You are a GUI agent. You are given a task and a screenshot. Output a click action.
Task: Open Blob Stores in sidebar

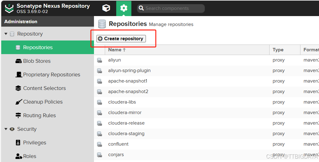coord(48,61)
